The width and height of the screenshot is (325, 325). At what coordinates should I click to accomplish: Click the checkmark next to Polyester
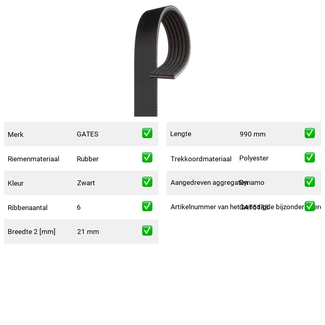click(310, 158)
